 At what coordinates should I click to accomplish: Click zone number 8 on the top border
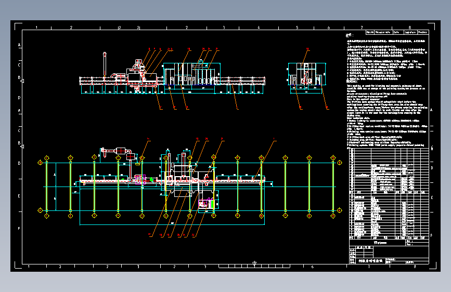point(409,28)
